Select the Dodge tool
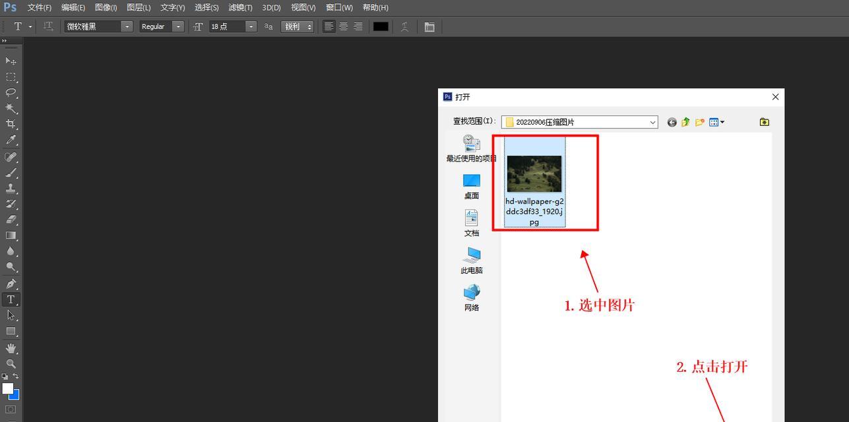The height and width of the screenshot is (422, 849). pyautogui.click(x=11, y=267)
